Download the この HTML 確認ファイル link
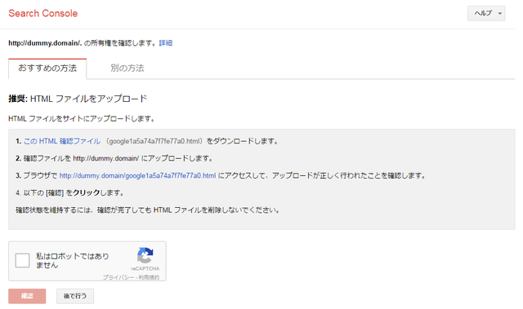 tap(62, 141)
